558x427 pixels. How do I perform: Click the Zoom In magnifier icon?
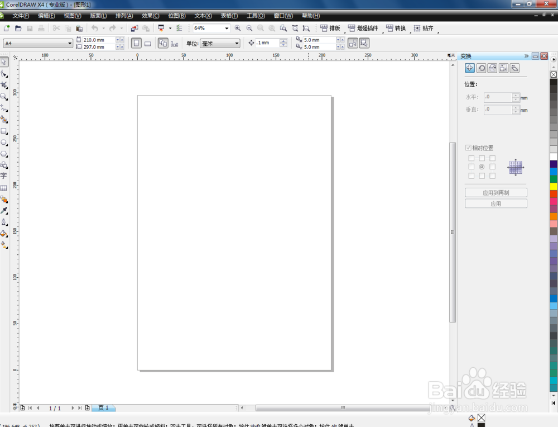point(238,28)
